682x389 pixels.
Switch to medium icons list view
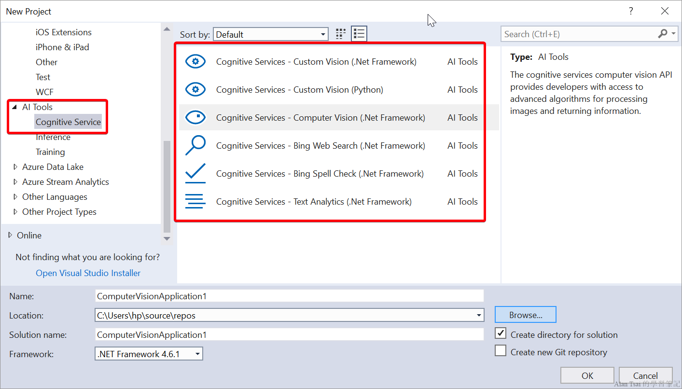pos(359,34)
